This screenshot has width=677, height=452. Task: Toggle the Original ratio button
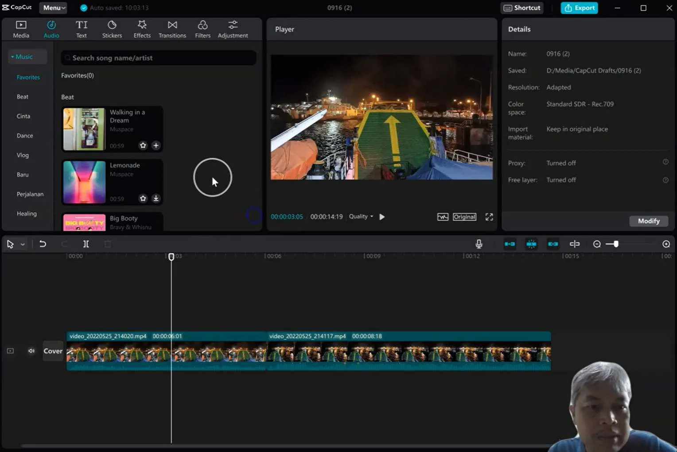[x=464, y=217]
